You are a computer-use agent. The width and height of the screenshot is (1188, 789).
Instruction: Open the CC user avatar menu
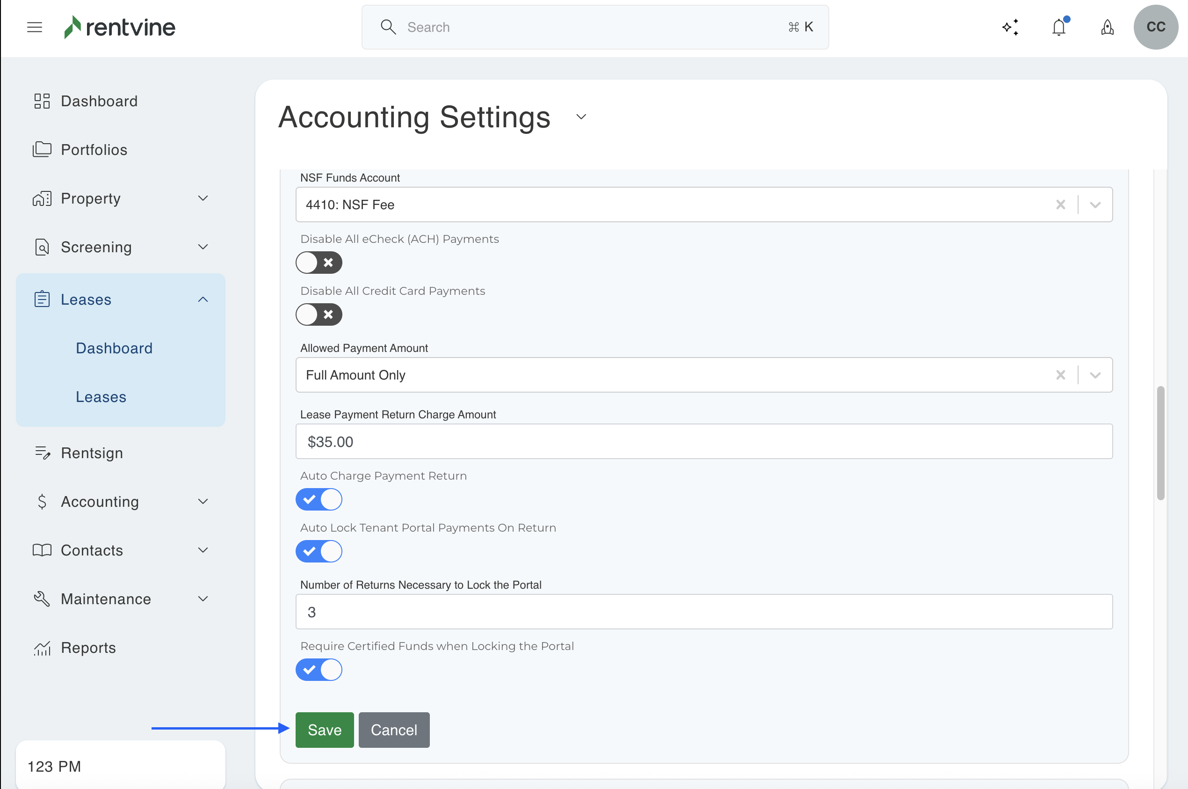click(x=1155, y=27)
